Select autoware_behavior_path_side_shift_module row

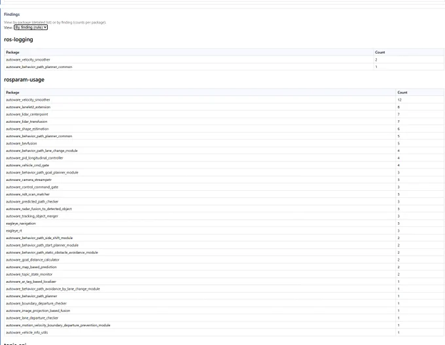tap(224, 238)
